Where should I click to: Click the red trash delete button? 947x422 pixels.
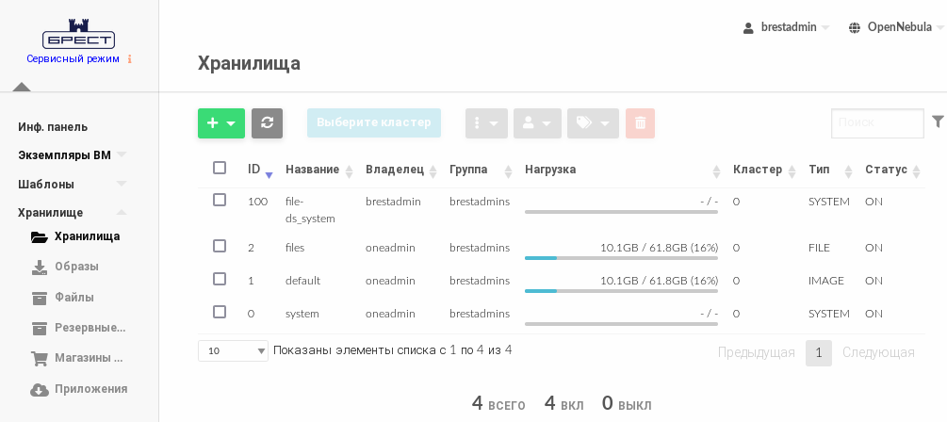[640, 123]
